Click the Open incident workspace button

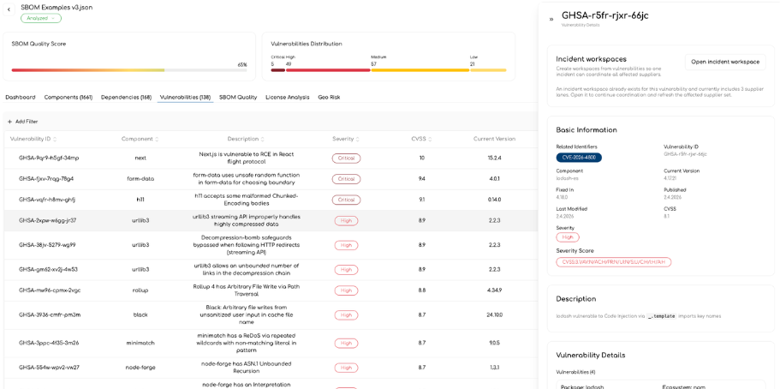(x=724, y=62)
